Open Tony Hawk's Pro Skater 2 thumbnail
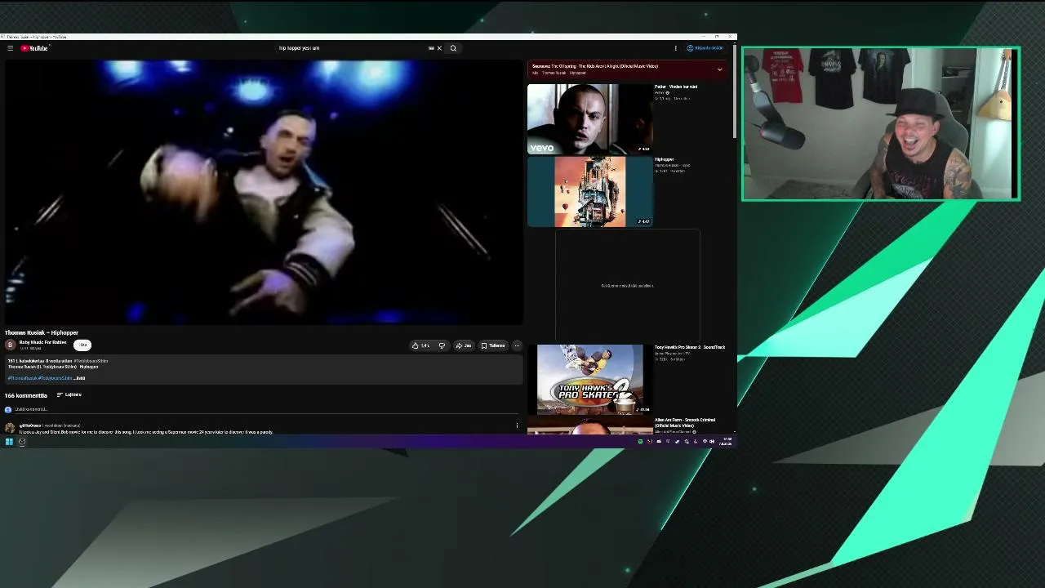 [x=589, y=380]
